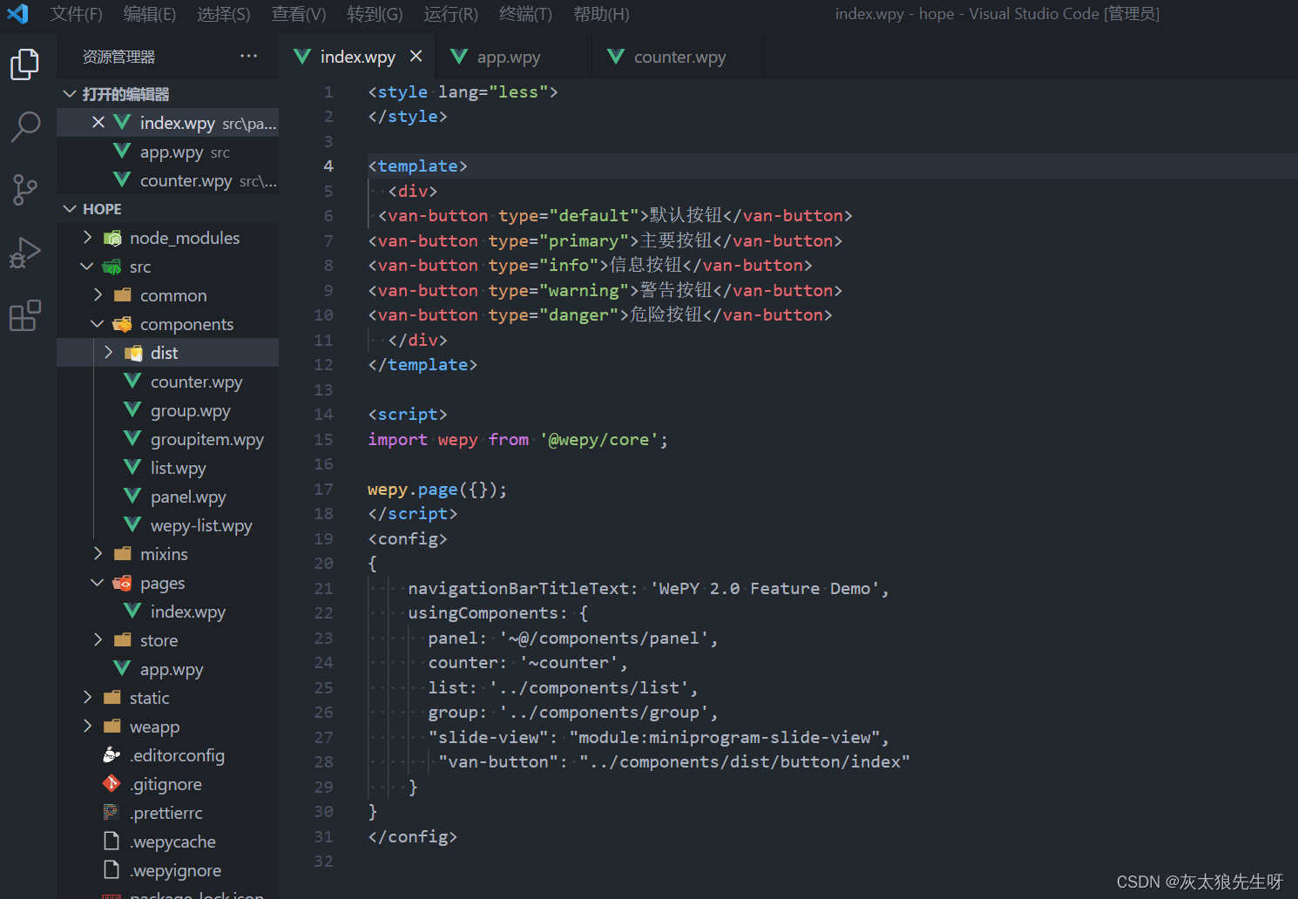The image size is (1298, 899).
Task: Click Vue icon on index.wpy tab
Action: pyautogui.click(x=302, y=57)
